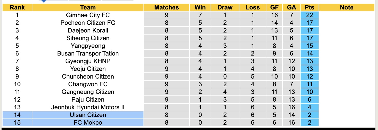Click the Rank column header

tap(17, 7)
